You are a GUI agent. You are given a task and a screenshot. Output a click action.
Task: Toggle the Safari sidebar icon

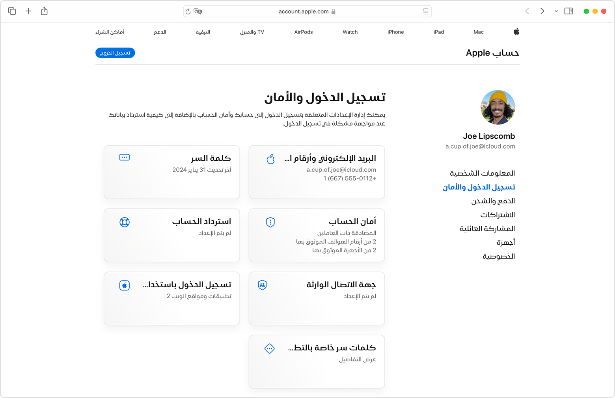click(568, 11)
